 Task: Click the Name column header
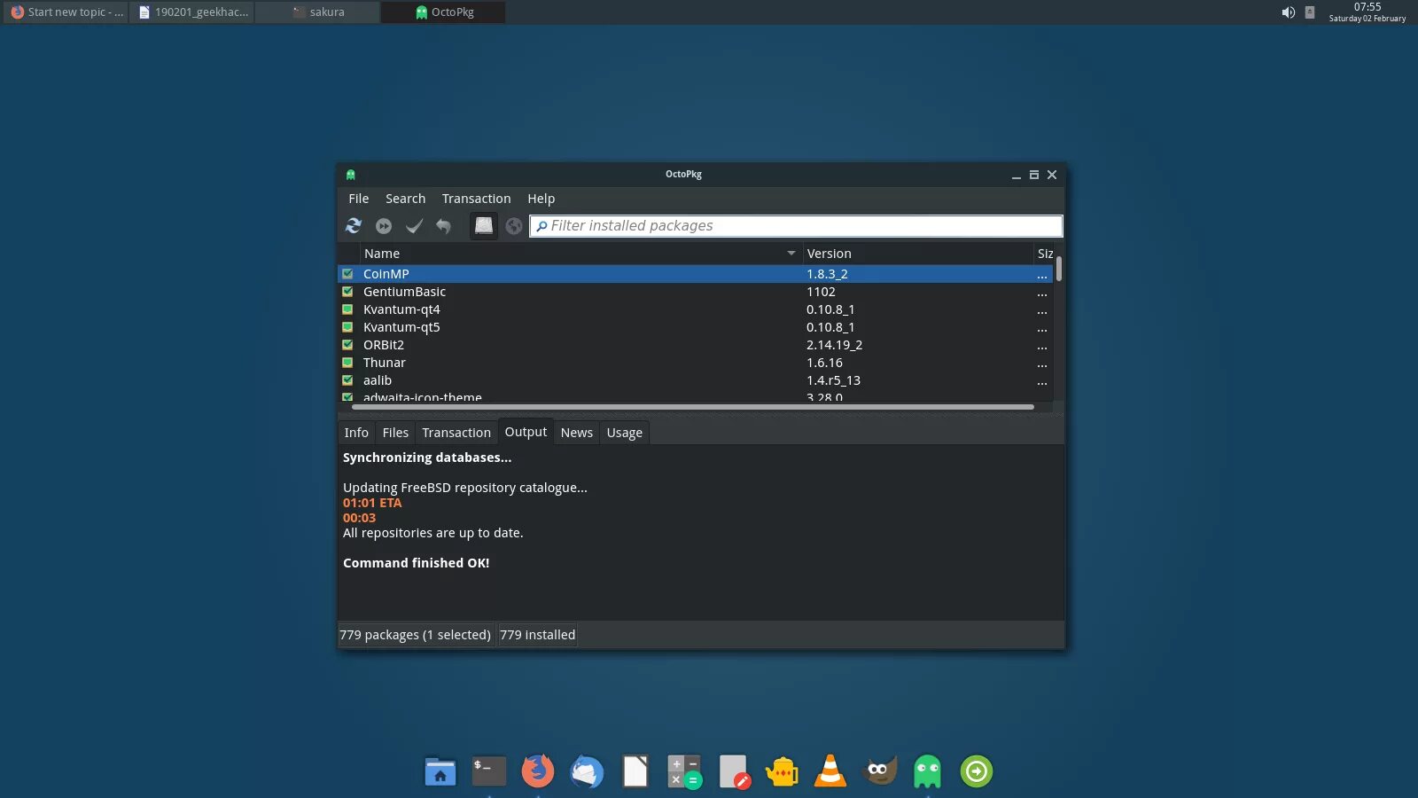580,254
